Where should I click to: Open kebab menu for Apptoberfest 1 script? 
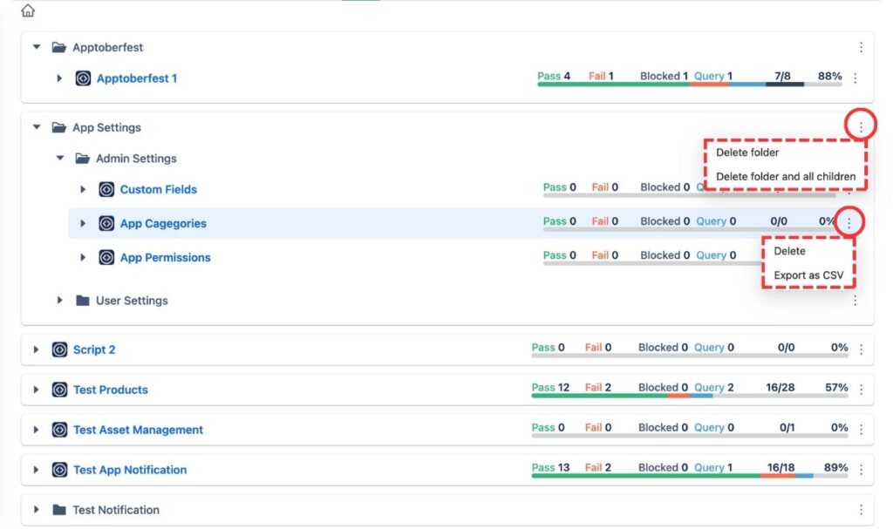[855, 78]
